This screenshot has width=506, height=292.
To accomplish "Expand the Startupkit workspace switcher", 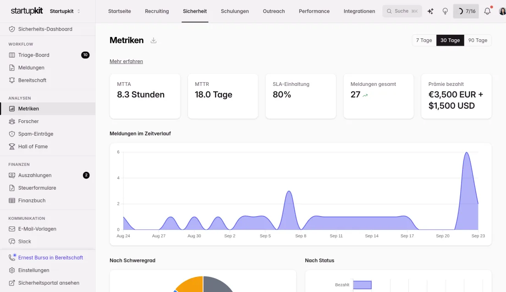I will [65, 11].
